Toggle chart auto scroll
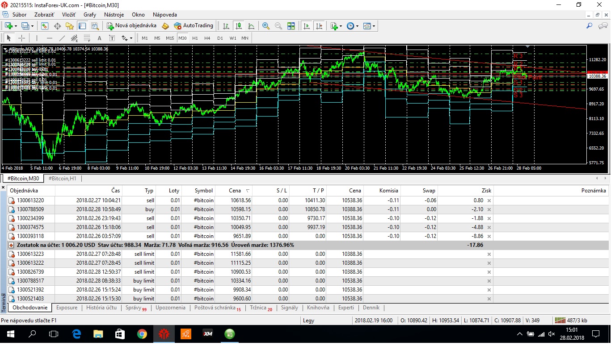615x350 pixels. coord(307,26)
